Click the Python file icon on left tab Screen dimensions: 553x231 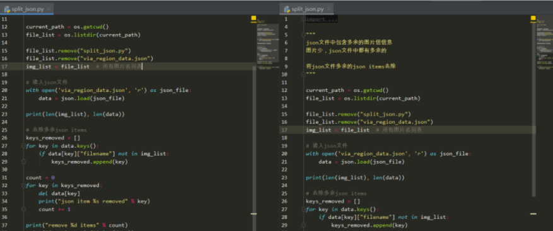pos(7,9)
